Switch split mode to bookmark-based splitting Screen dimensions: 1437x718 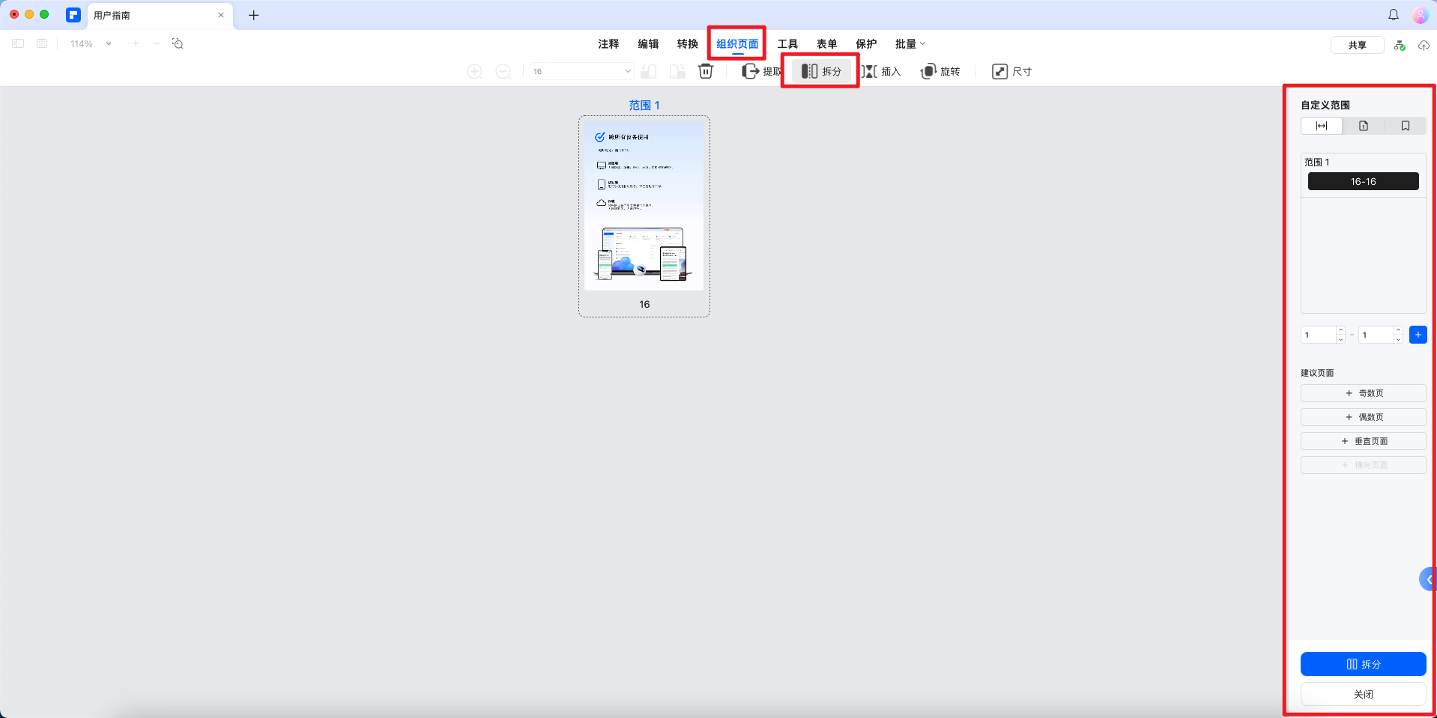click(1405, 125)
